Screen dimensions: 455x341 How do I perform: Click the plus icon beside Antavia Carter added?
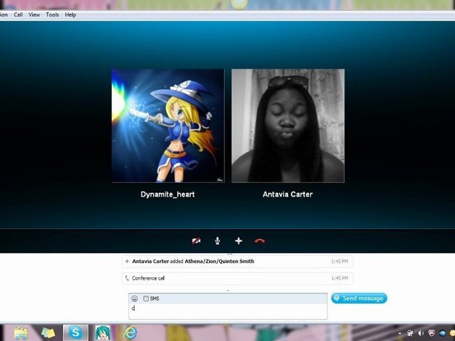tap(127, 261)
